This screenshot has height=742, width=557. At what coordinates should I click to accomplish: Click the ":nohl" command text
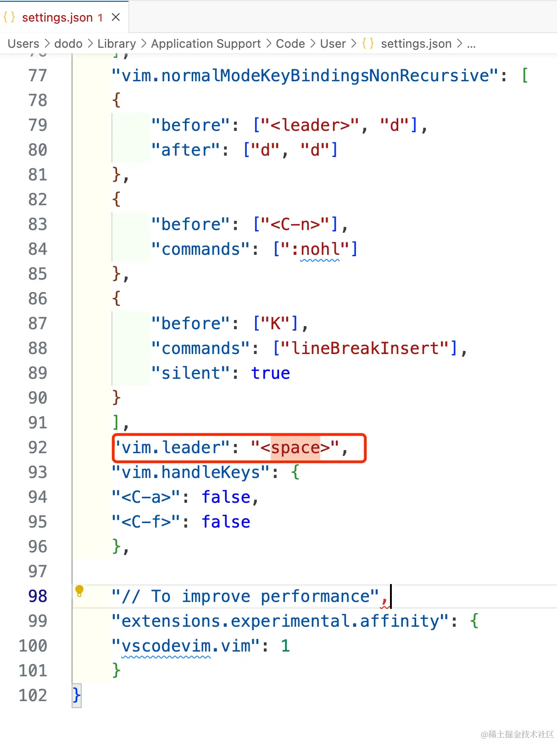pyautogui.click(x=315, y=249)
